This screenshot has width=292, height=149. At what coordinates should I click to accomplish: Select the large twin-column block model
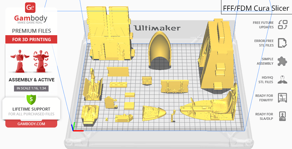point(110,33)
